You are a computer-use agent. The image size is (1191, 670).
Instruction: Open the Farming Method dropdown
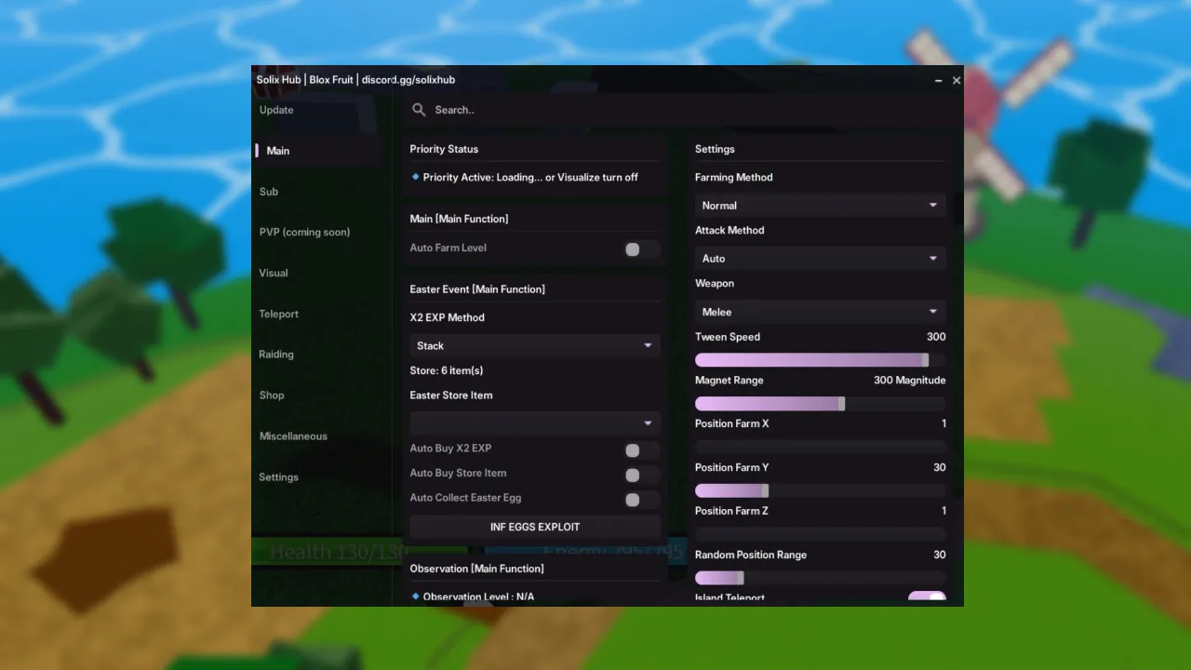click(x=820, y=205)
